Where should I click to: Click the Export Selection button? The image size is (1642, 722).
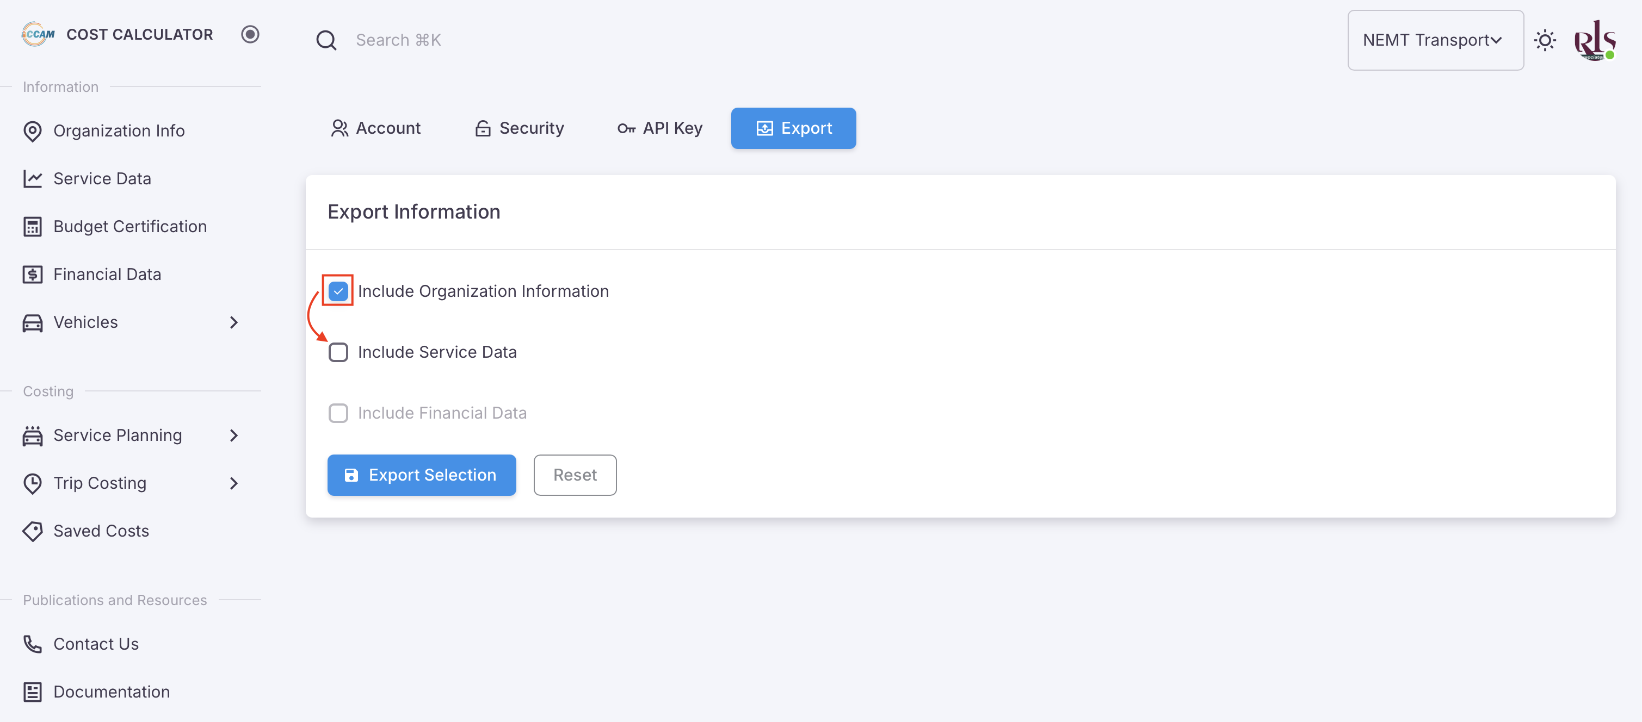coord(421,475)
